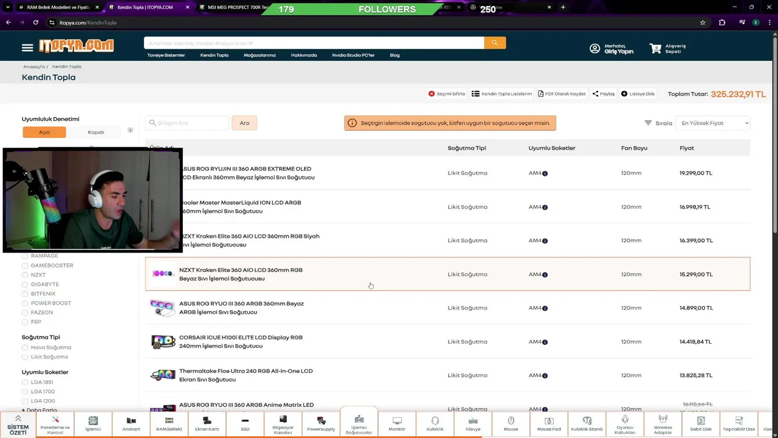Open the İşlemci category in bottom bar

point(93,424)
